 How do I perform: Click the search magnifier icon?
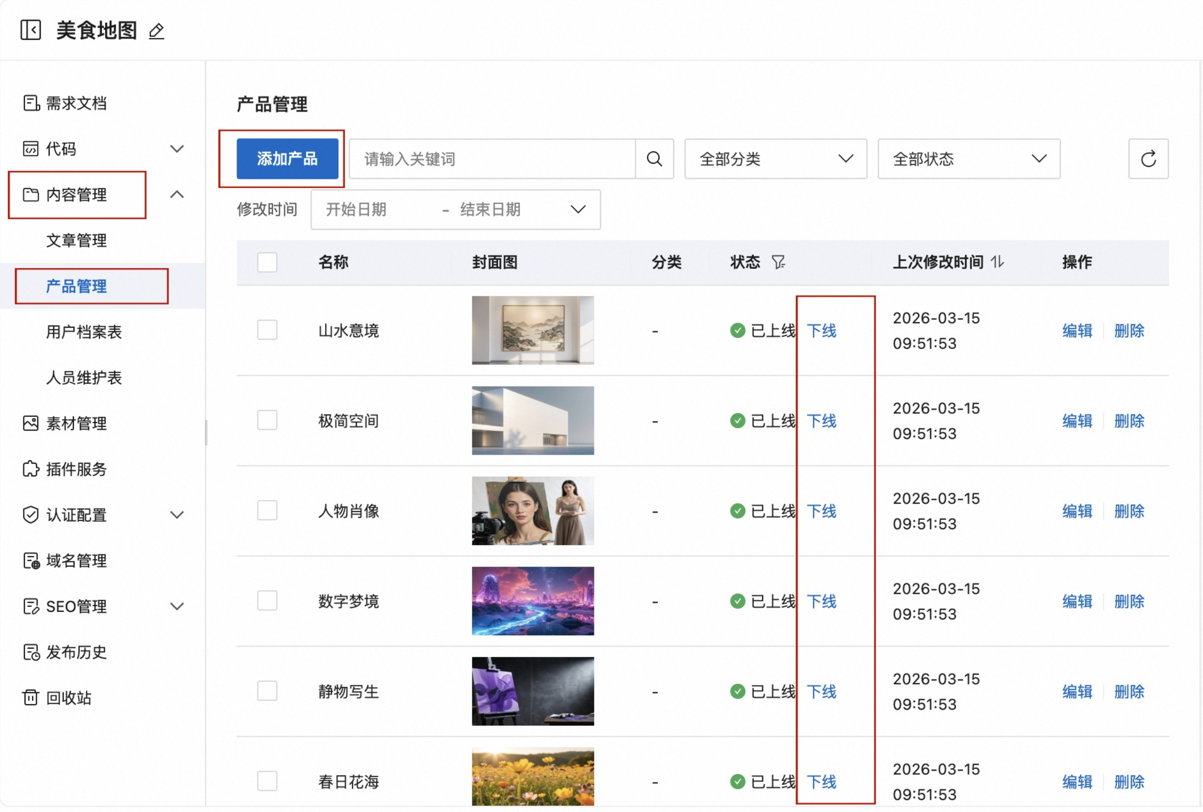coord(654,159)
